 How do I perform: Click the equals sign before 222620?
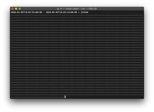[79, 12]
